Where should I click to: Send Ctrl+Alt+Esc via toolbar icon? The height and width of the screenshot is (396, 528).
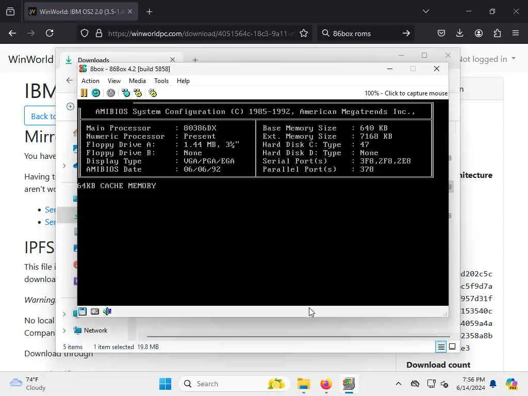(138, 93)
